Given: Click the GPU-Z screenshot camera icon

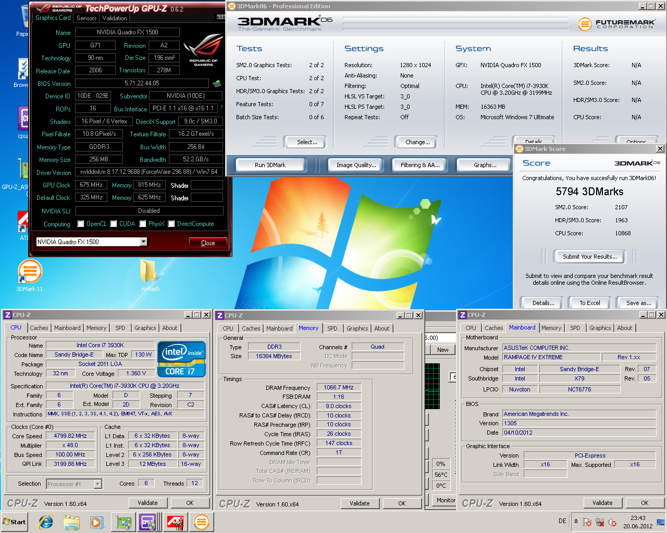Looking at the screenshot, I should [221, 17].
